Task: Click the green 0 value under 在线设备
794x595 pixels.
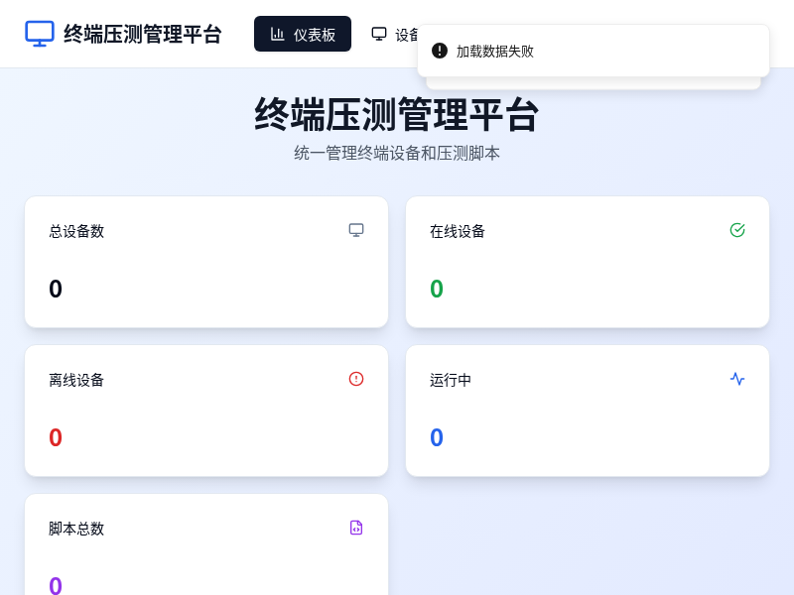Action: [x=437, y=289]
